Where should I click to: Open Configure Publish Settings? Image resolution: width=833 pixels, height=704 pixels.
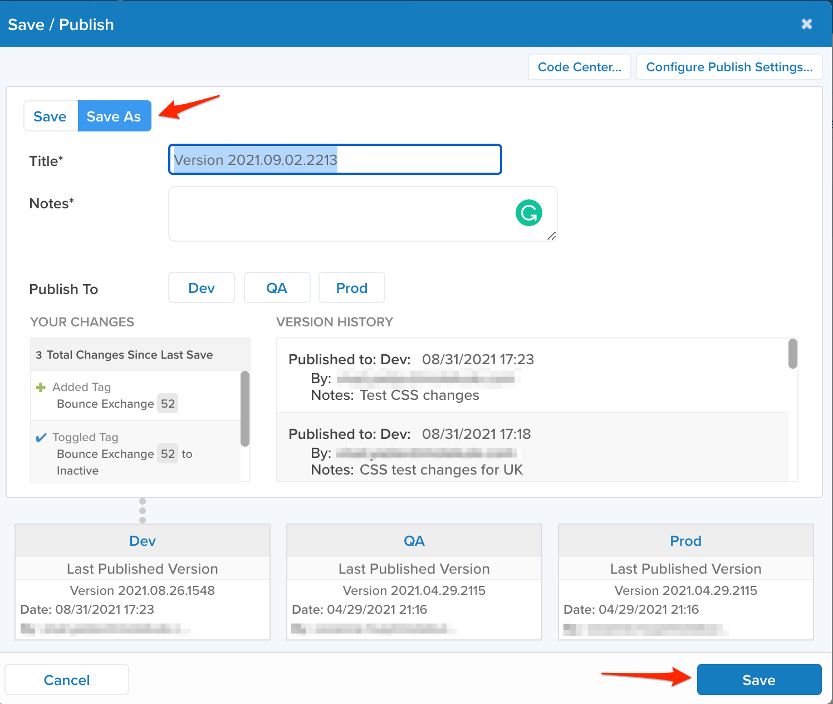(x=729, y=67)
